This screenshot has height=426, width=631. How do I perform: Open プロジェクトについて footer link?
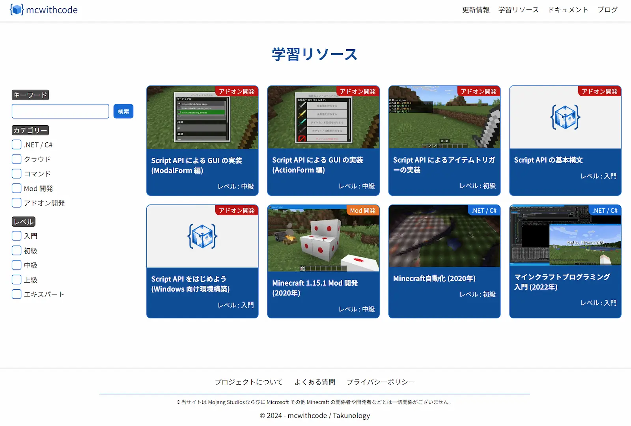pos(249,382)
